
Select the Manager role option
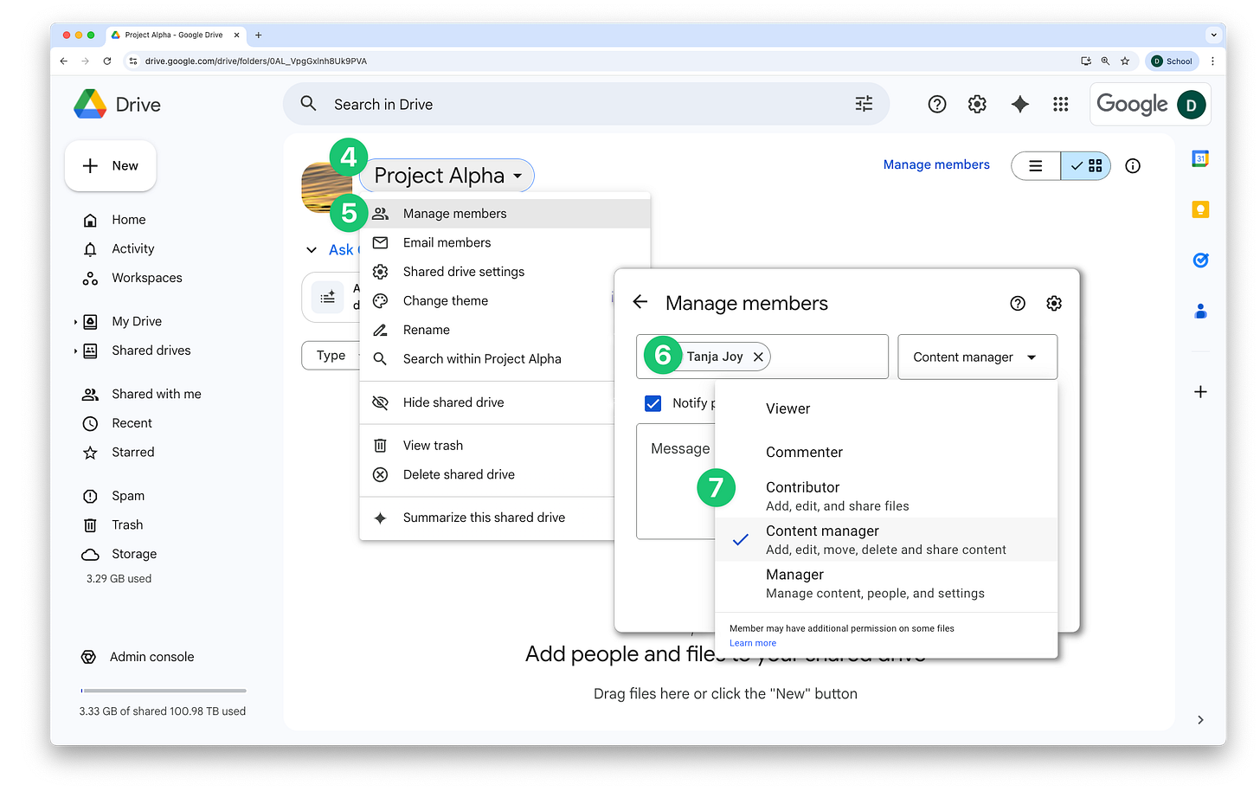[x=886, y=584]
